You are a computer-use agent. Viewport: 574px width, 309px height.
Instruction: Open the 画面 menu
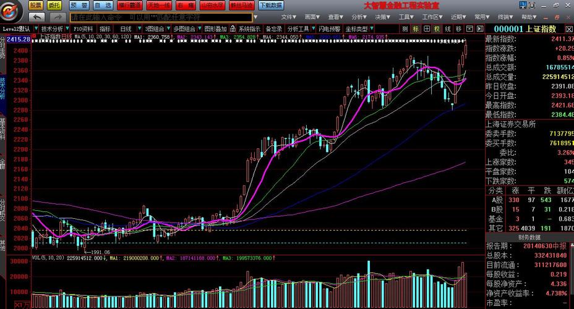[x=312, y=17]
